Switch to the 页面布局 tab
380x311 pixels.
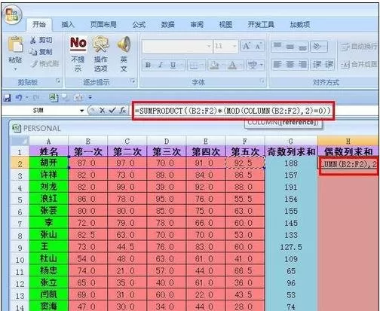[103, 24]
